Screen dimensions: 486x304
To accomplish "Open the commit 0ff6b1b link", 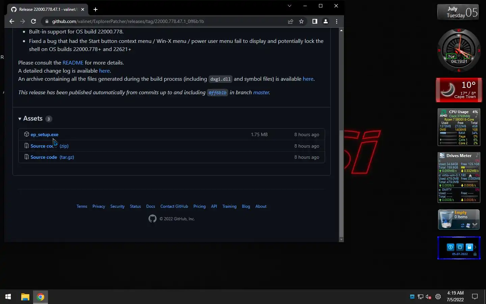I will click(218, 93).
